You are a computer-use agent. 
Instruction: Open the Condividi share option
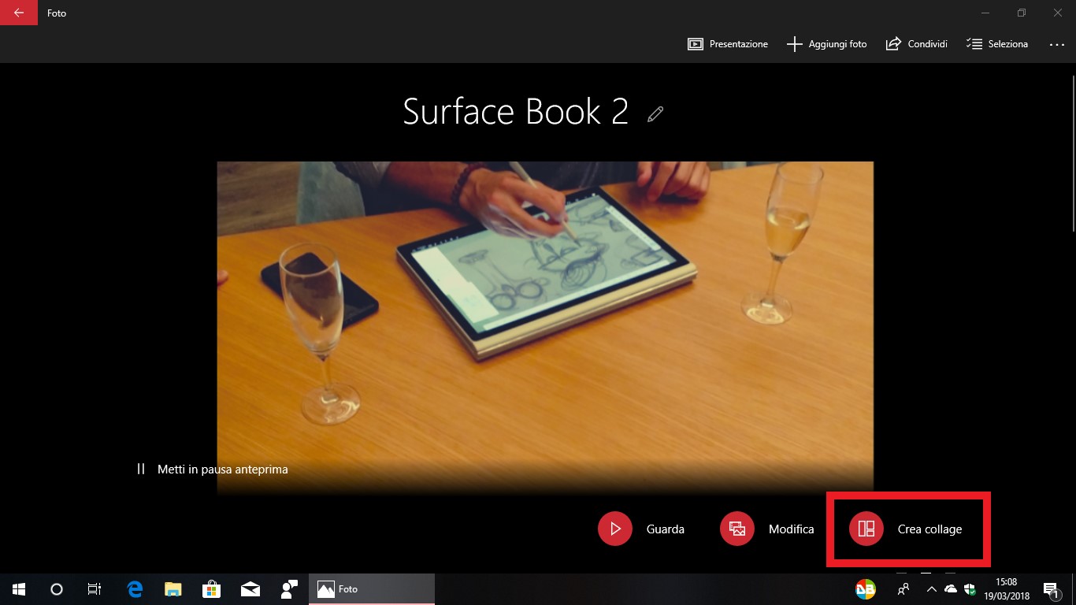click(x=917, y=44)
